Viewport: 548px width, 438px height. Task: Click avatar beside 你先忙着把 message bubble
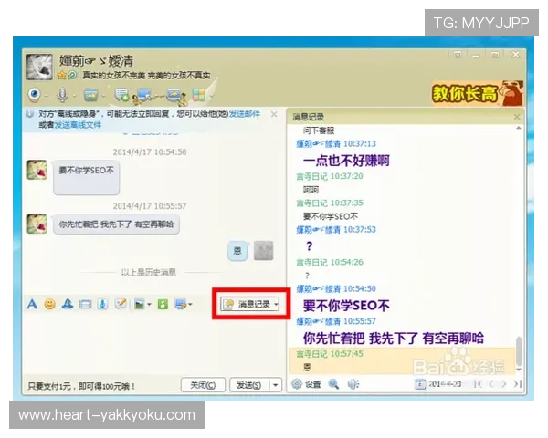click(x=37, y=224)
